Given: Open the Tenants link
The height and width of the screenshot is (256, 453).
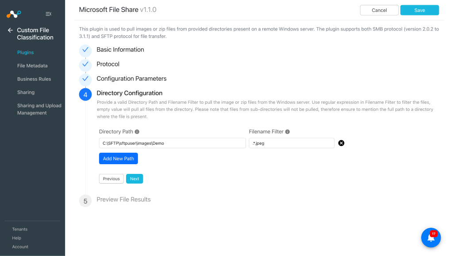Looking at the screenshot, I should click(x=19, y=229).
